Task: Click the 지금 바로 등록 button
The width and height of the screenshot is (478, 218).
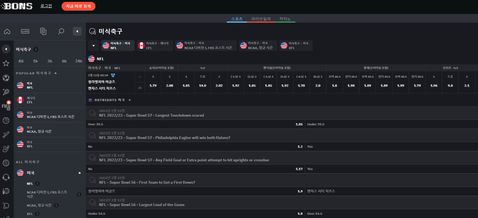Action: pyautogui.click(x=78, y=6)
